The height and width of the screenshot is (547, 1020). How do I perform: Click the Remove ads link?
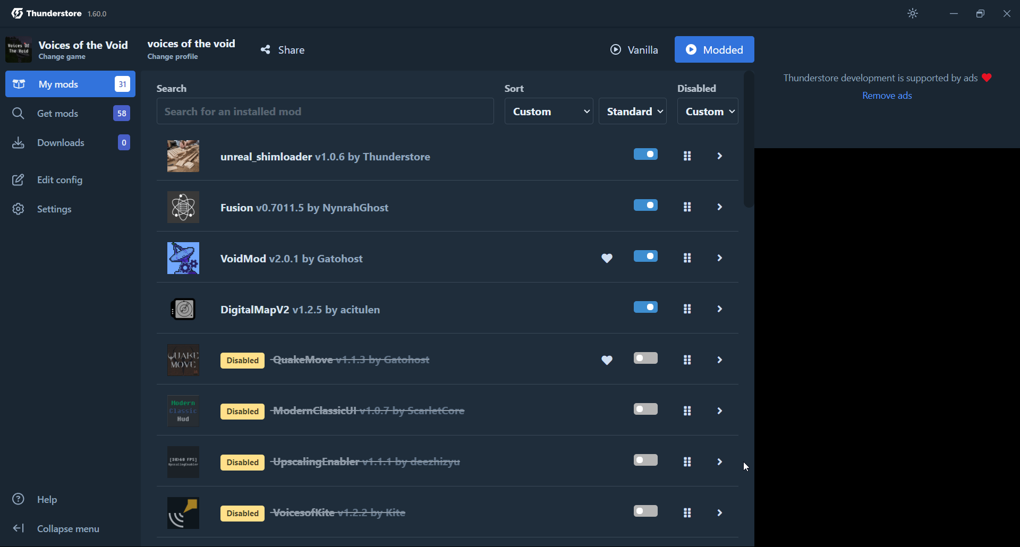click(887, 96)
